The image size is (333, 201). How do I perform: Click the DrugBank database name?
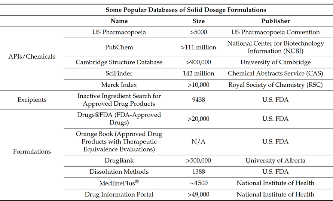tap(119, 161)
